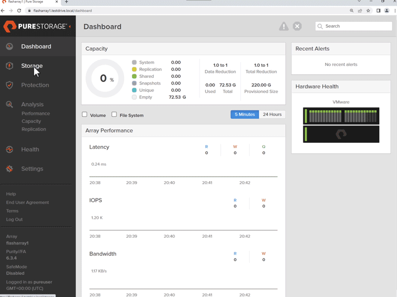
Task: Click the Analysis magnifier icon
Action: pyautogui.click(x=10, y=104)
